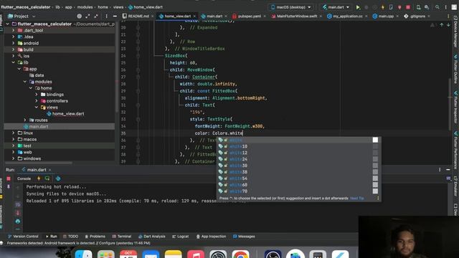Open Mail app from the Dock
Image resolution: width=459 pixels, height=258 pixels.
tap(151, 254)
